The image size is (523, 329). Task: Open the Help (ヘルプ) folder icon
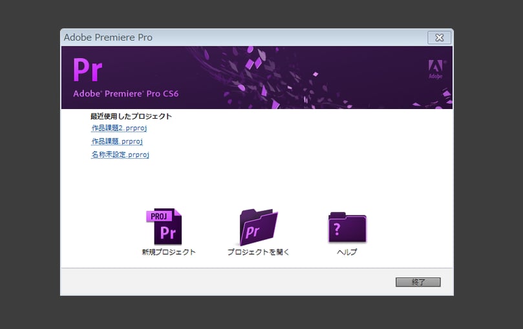tap(347, 227)
